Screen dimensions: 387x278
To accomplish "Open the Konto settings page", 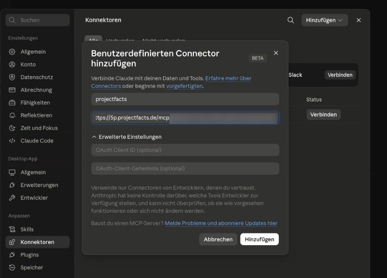I will (28, 65).
